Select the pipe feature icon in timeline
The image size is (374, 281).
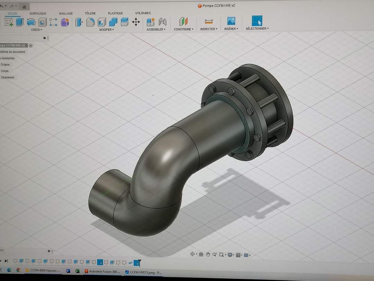point(130,263)
